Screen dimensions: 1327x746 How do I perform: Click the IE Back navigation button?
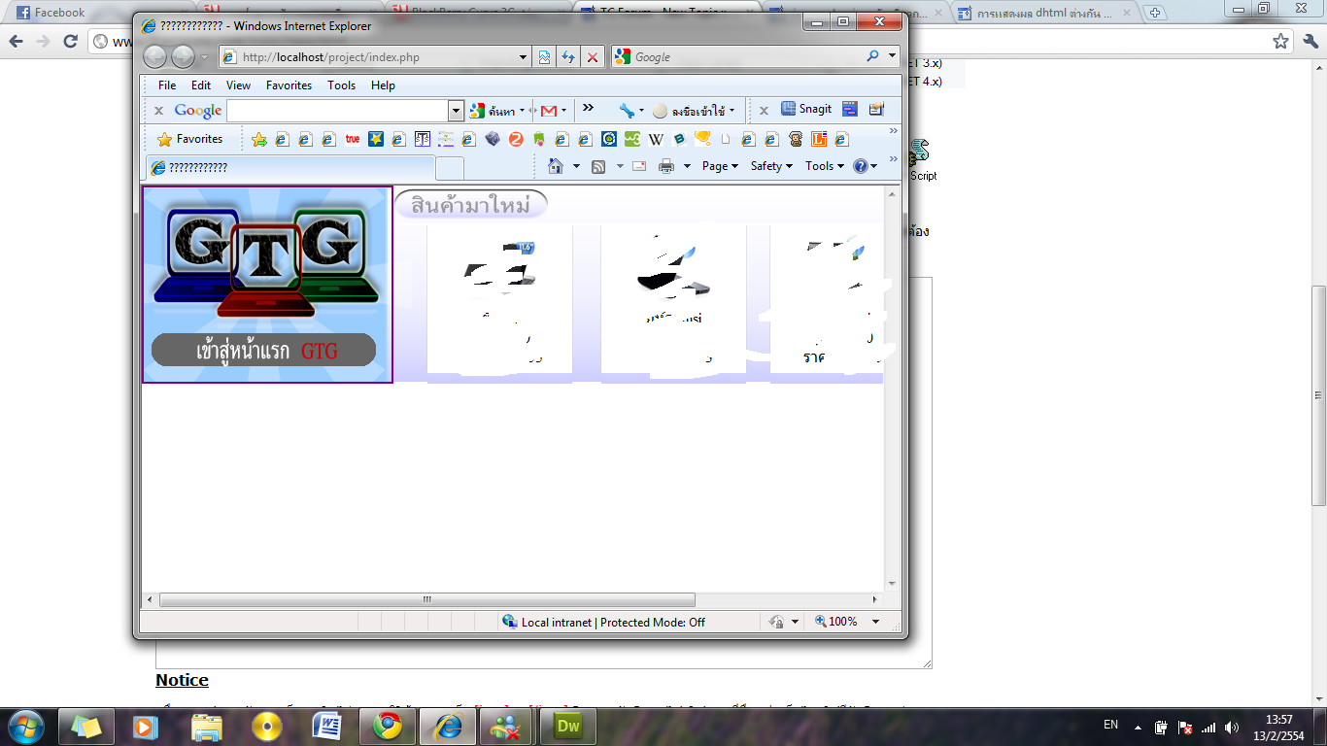[155, 56]
